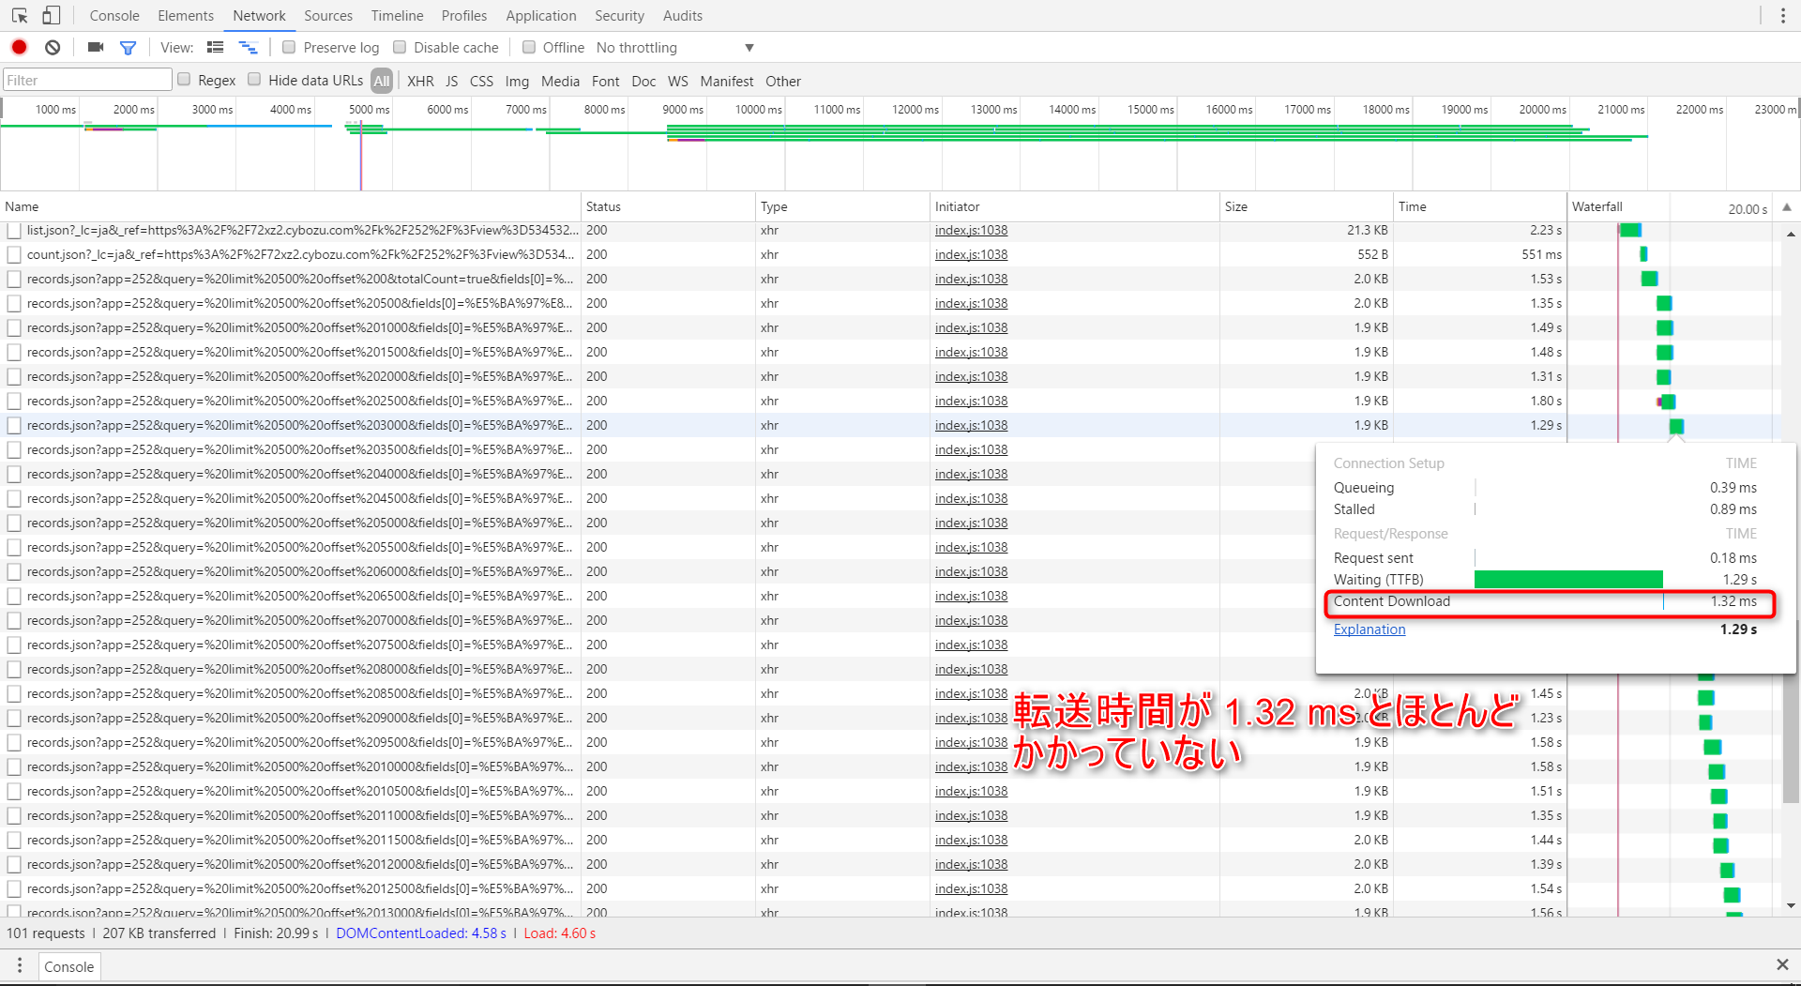The width and height of the screenshot is (1801, 986).
Task: Click the green waterfall bar for list.json
Action: pos(1630,231)
